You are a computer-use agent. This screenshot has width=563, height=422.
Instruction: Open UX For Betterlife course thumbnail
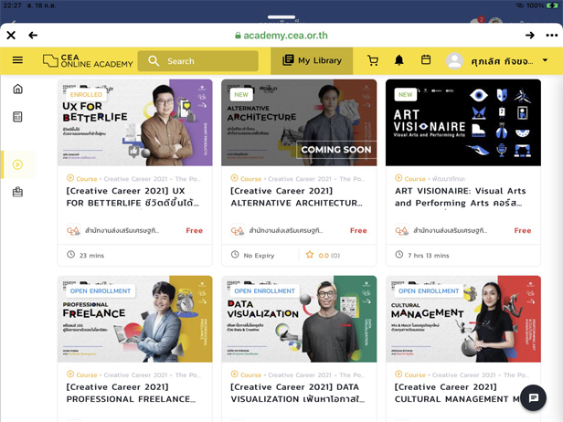(135, 122)
